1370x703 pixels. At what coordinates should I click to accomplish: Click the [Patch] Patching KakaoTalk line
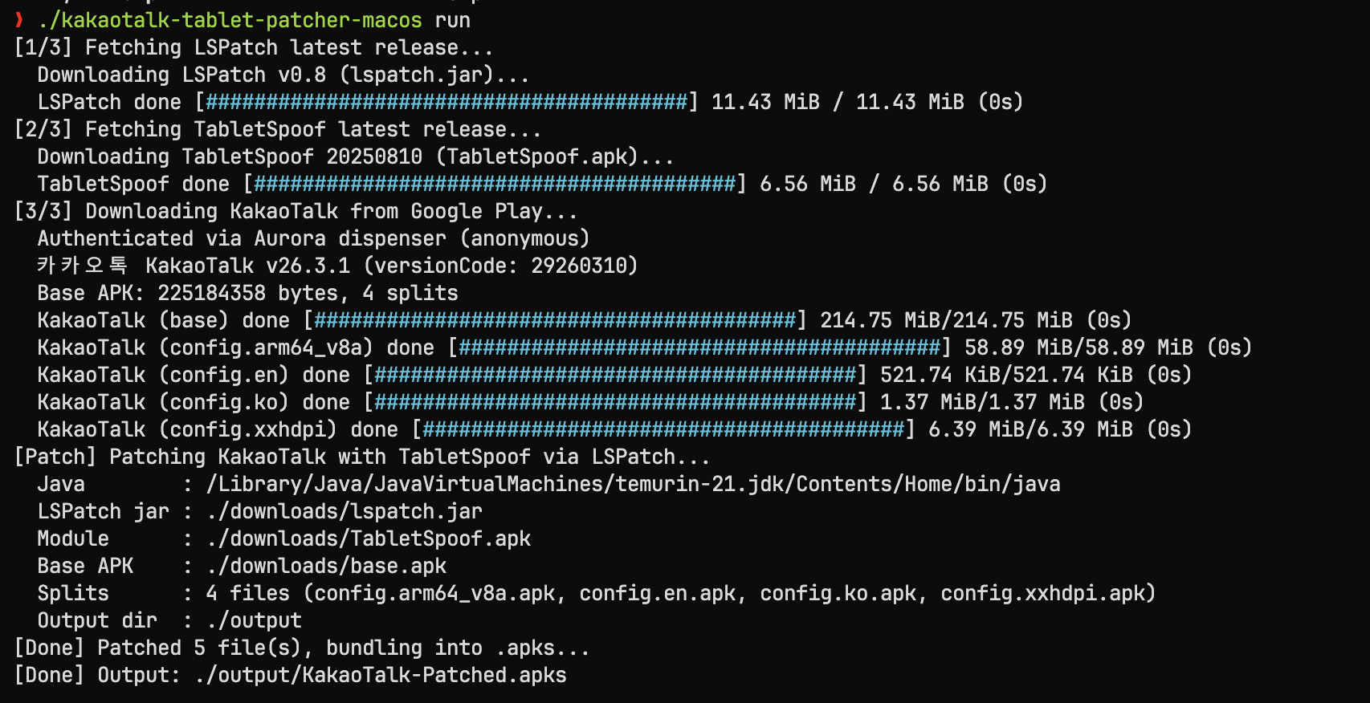[362, 457]
